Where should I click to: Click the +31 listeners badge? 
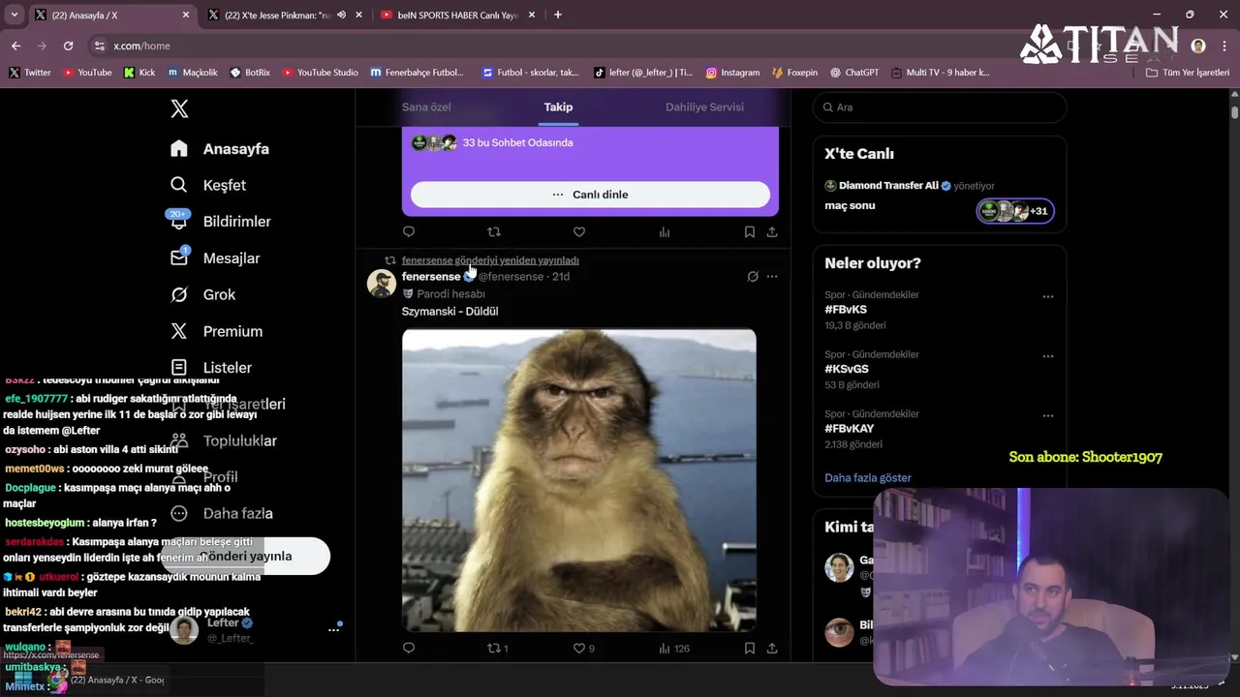(1015, 211)
